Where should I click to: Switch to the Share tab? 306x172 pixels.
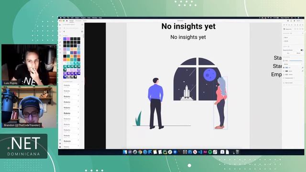pos(85,21)
